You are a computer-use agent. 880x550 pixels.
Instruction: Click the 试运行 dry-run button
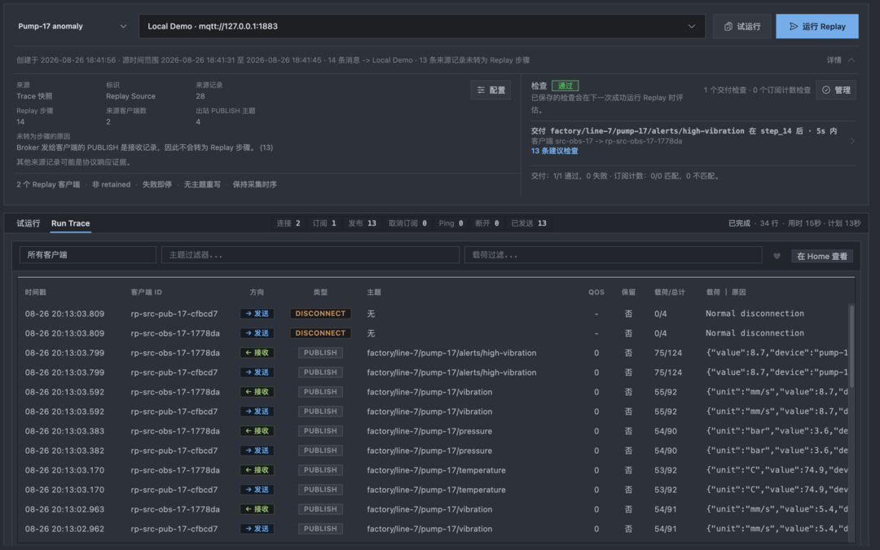click(742, 26)
